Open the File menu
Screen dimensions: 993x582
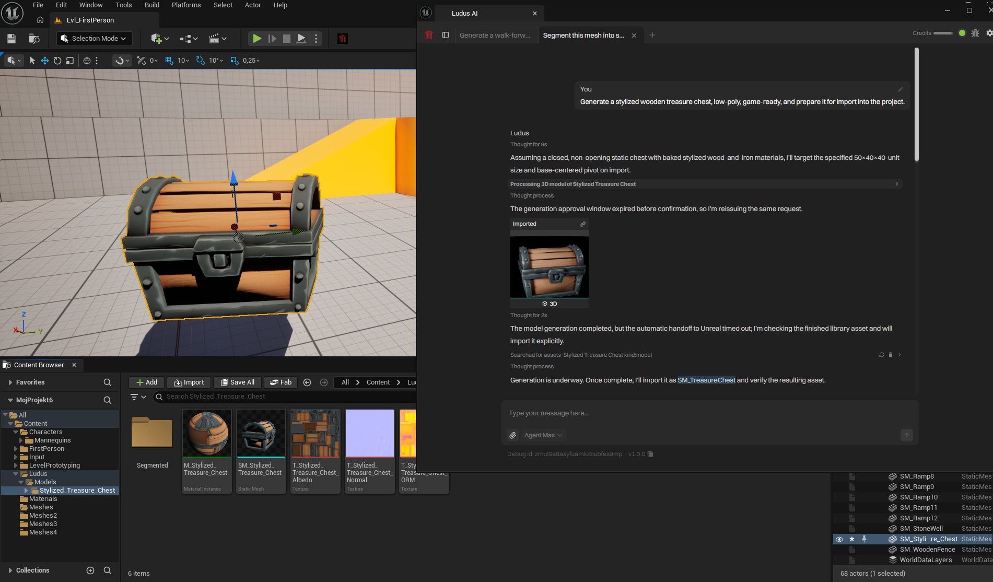(38, 5)
